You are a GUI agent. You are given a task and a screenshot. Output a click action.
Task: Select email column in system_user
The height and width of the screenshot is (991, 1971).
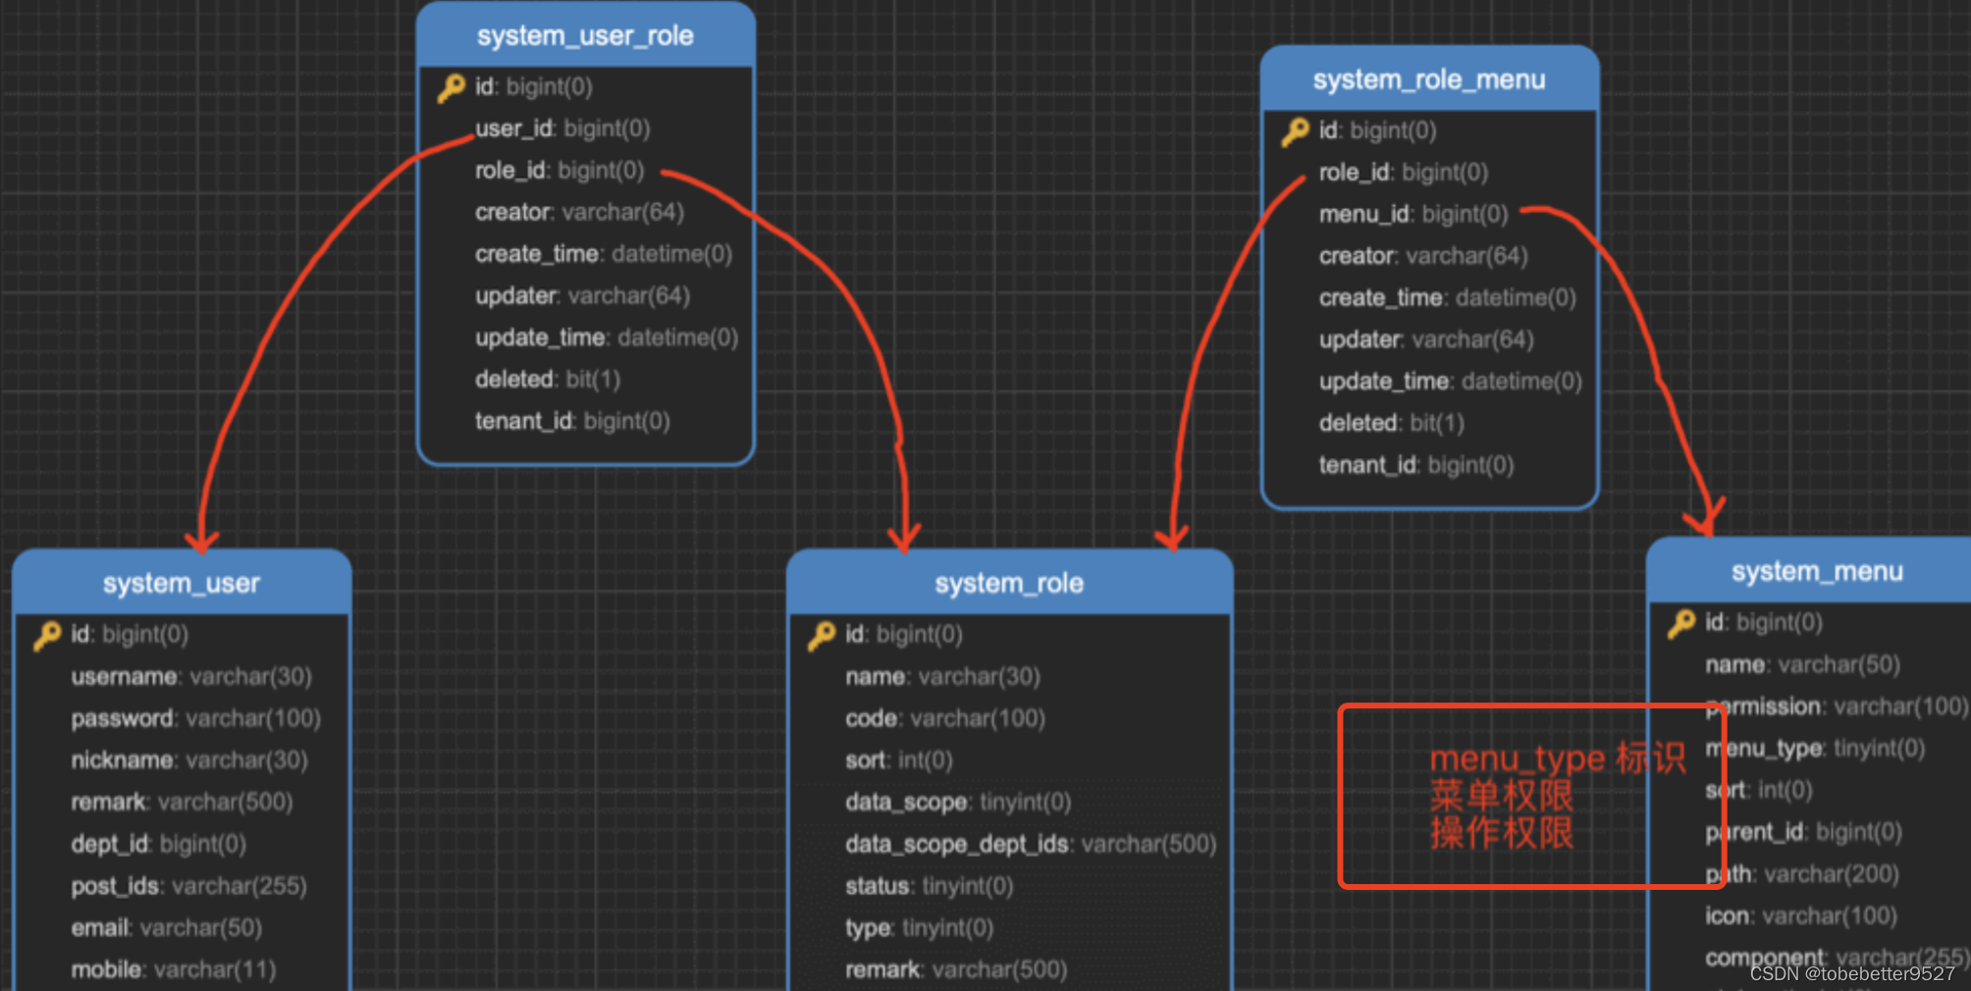167,928
